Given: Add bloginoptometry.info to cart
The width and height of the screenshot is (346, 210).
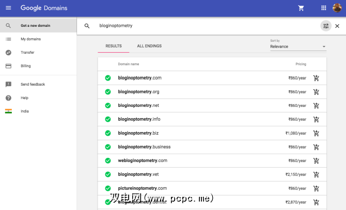Looking at the screenshot, I should click(x=316, y=119).
